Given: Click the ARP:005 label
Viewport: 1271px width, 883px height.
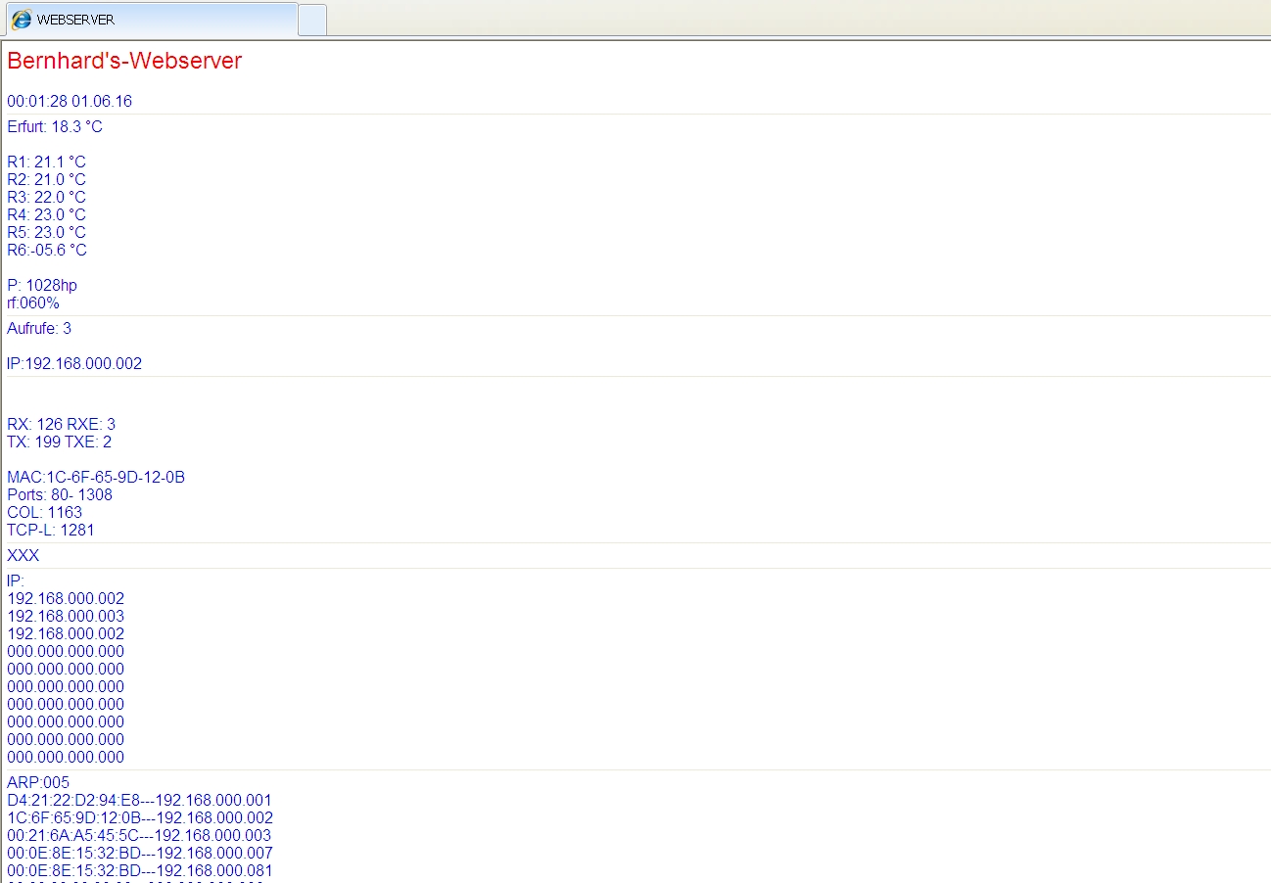Looking at the screenshot, I should pyautogui.click(x=38, y=782).
